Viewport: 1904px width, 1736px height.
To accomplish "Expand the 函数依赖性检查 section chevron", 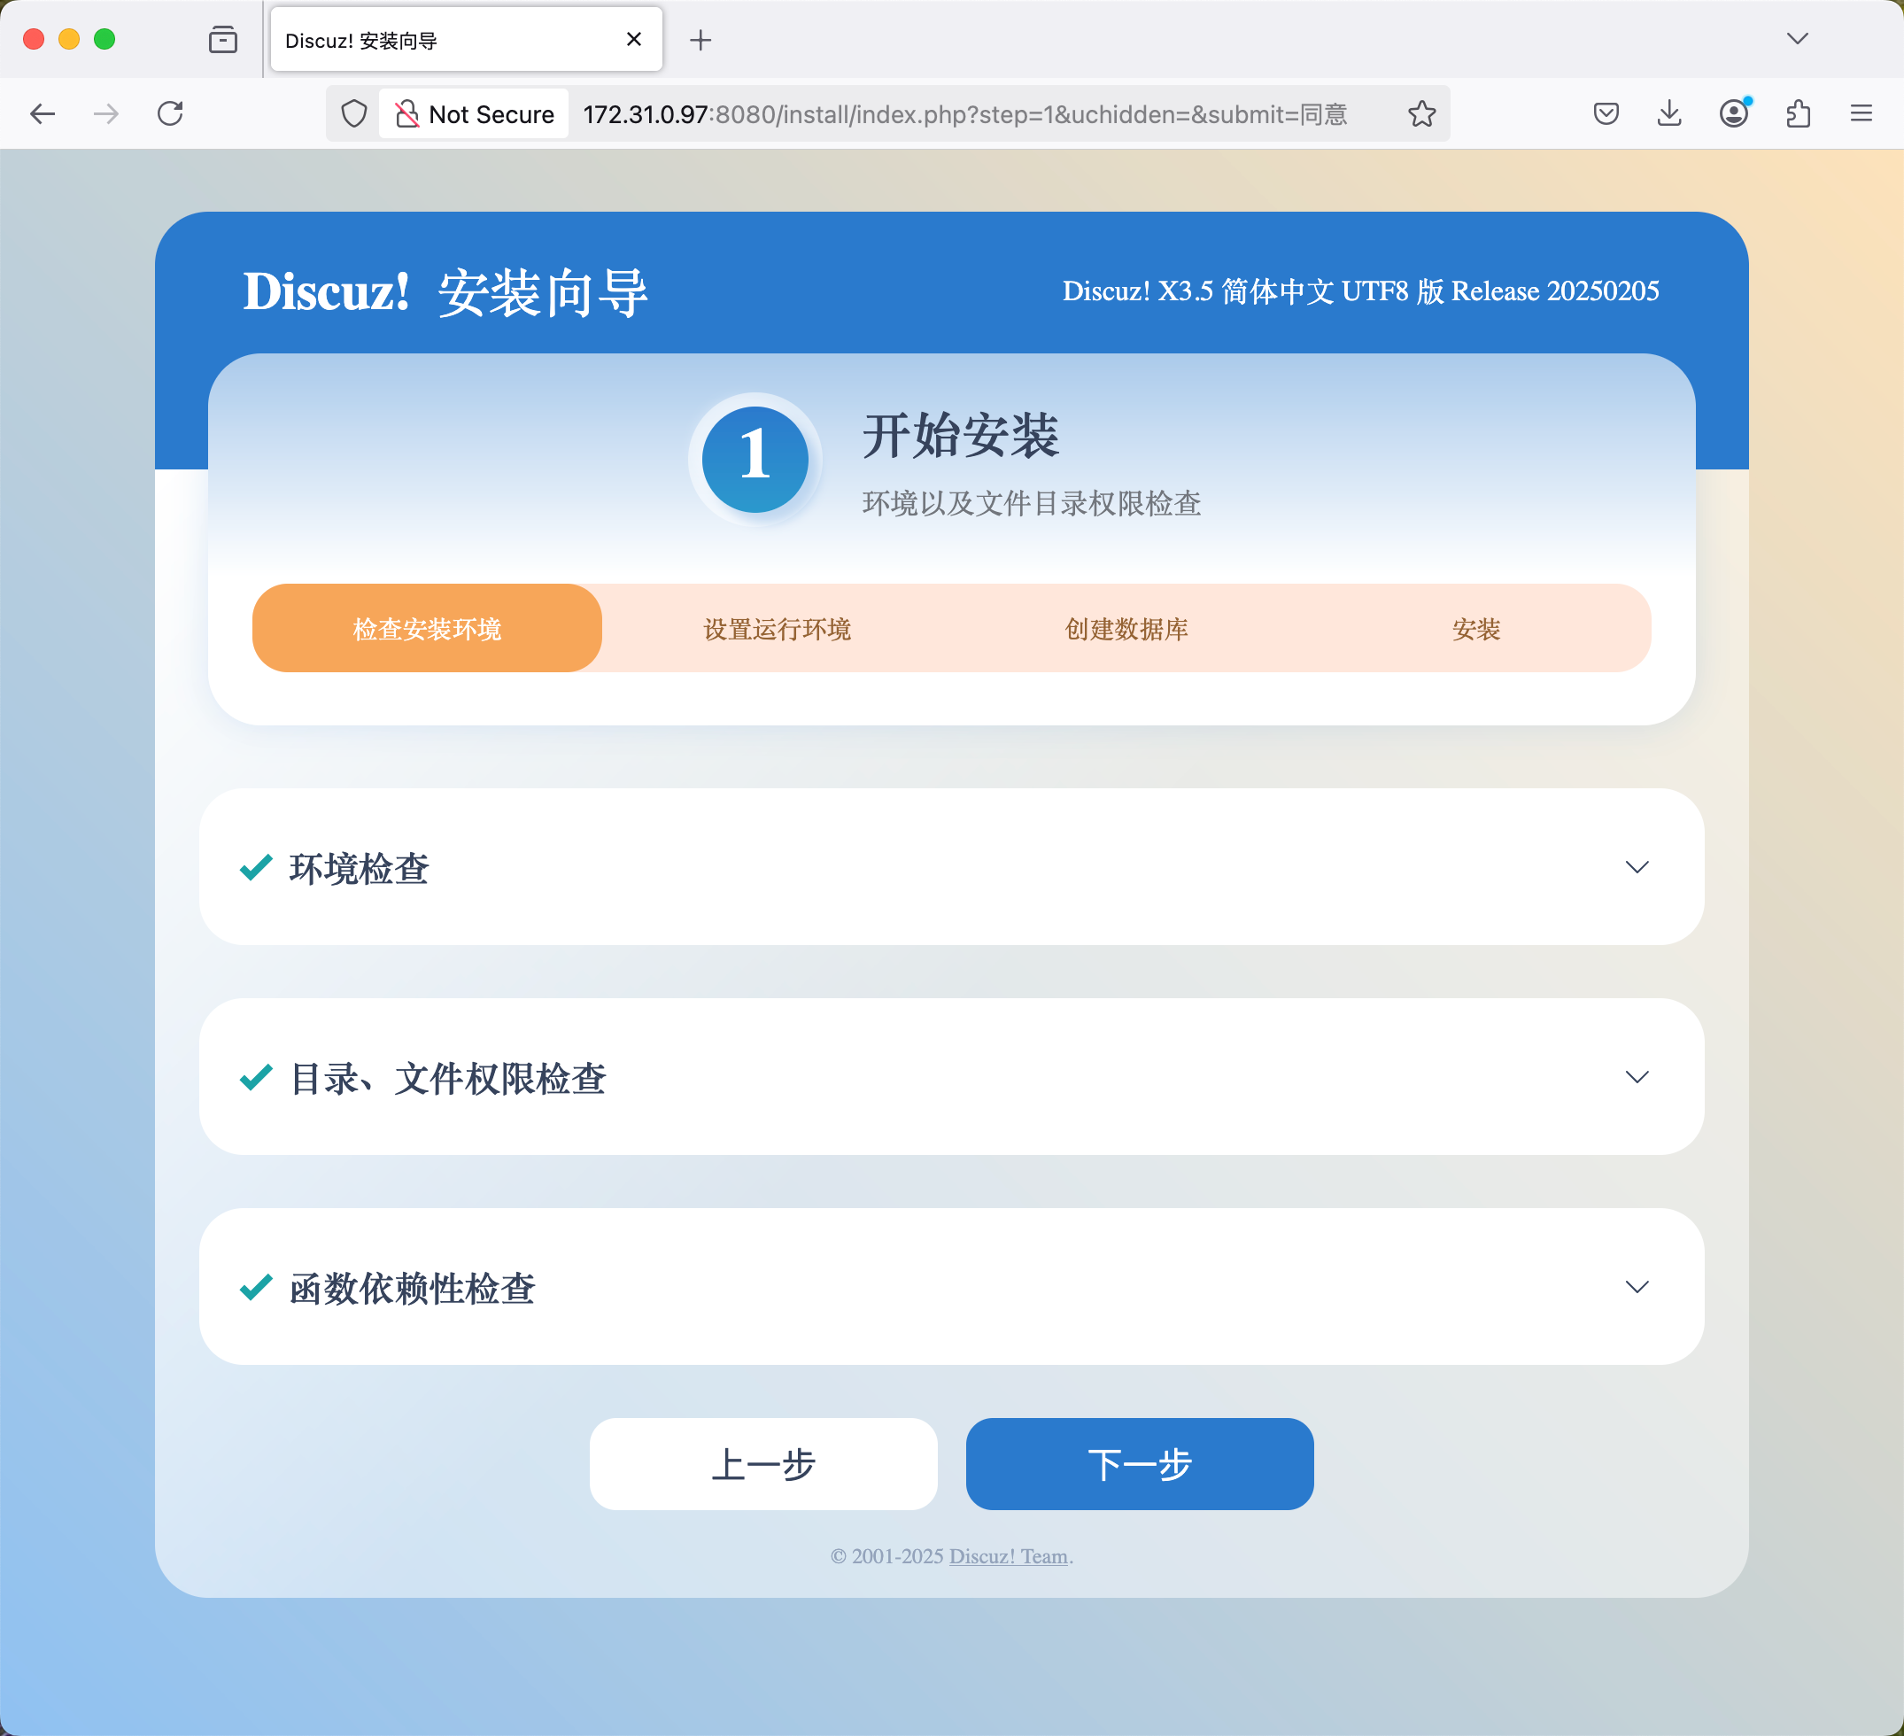I will tap(1637, 1286).
